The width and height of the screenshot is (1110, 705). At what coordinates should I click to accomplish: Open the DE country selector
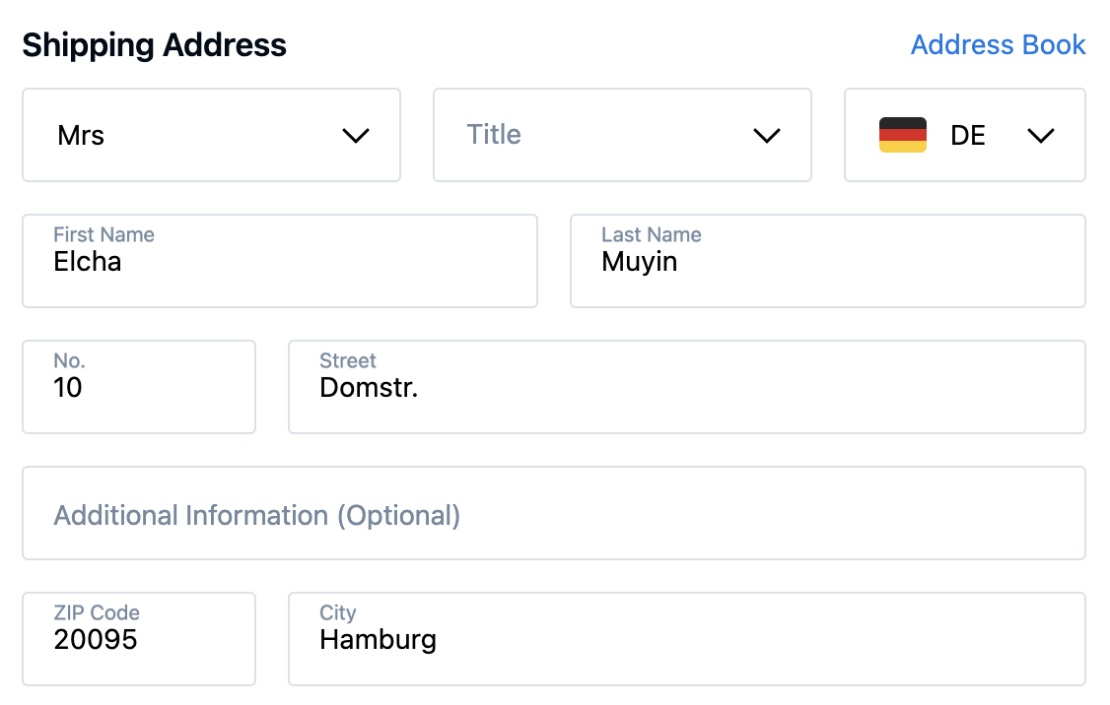point(964,135)
